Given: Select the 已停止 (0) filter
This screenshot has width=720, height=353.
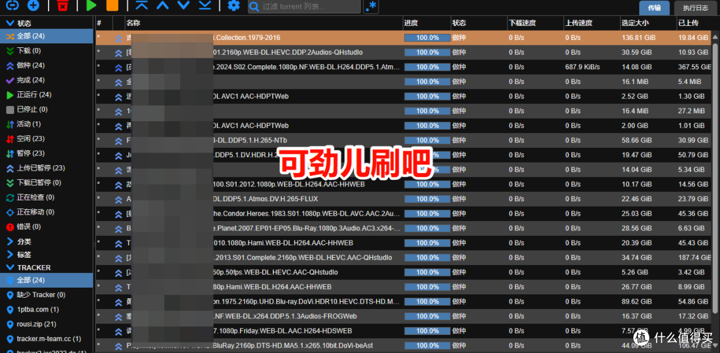Looking at the screenshot, I should [47, 110].
